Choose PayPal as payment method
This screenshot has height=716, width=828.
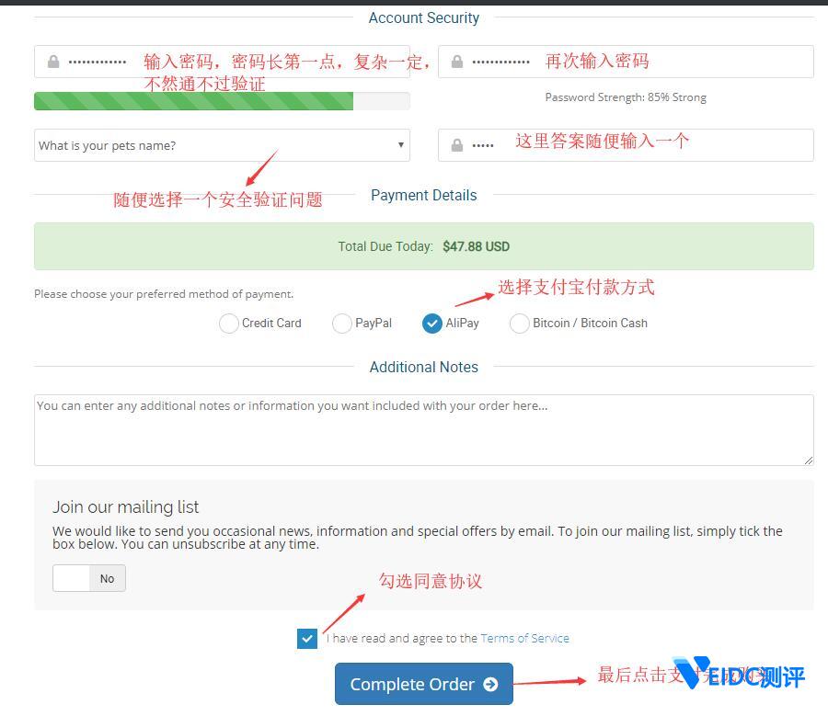[x=342, y=324]
